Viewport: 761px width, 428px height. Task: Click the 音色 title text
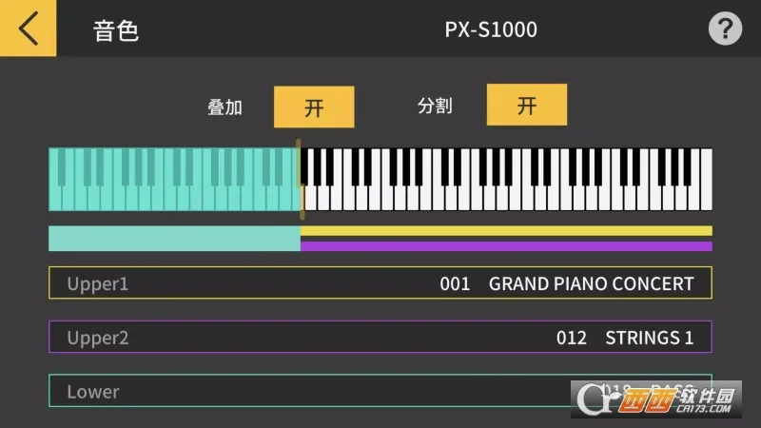[116, 30]
